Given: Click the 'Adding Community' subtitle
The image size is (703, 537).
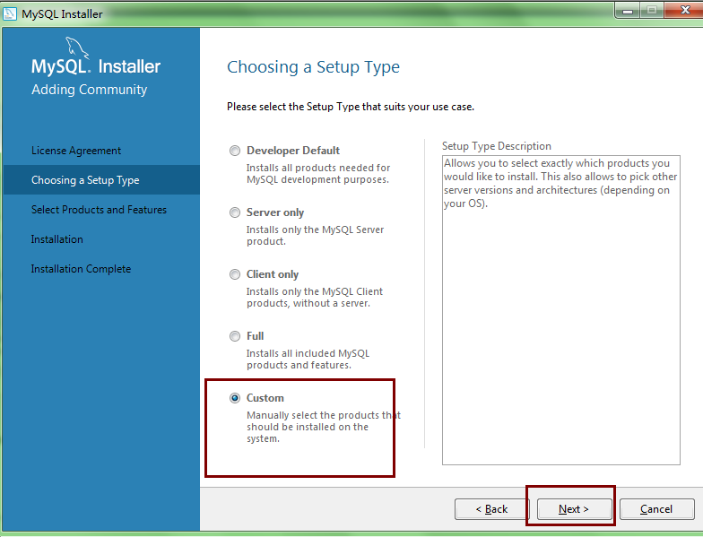Looking at the screenshot, I should (x=90, y=90).
